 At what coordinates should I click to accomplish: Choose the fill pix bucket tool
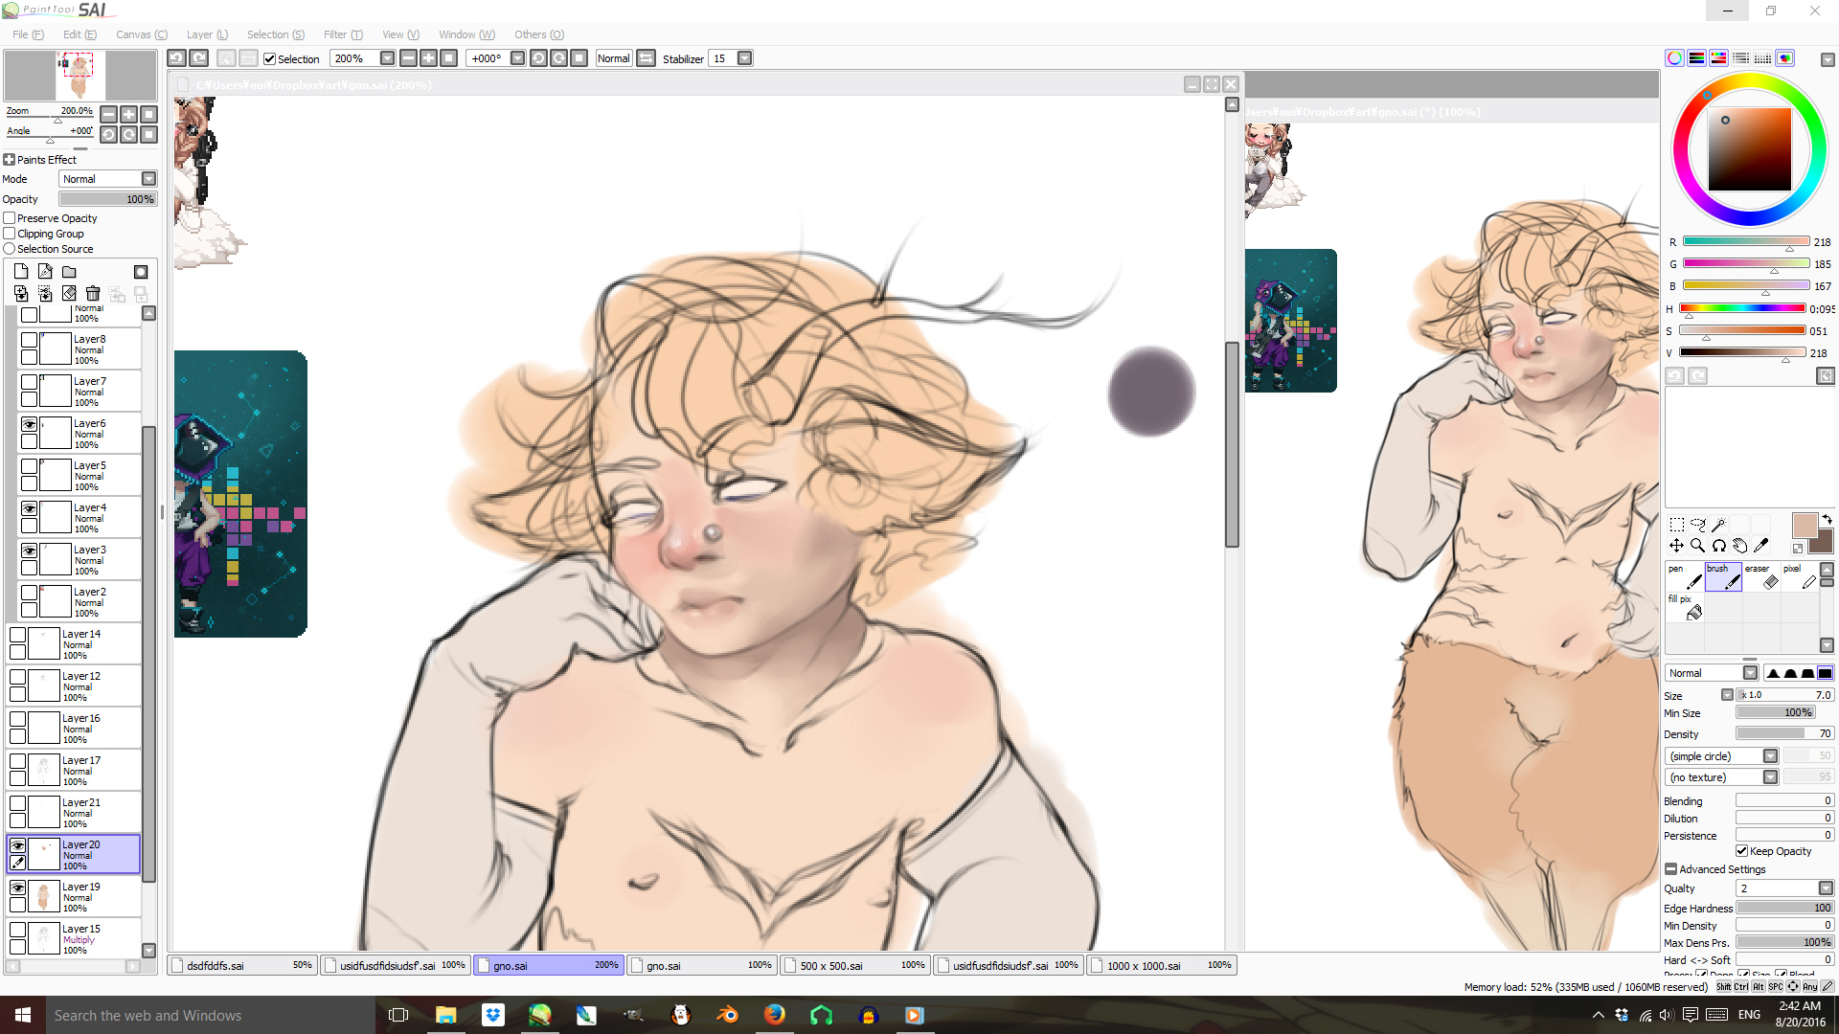pos(1685,608)
